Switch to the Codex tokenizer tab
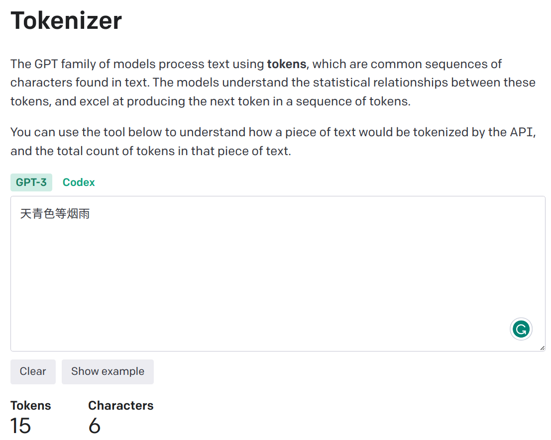Image resolution: width=551 pixels, height=440 pixels. (x=78, y=182)
